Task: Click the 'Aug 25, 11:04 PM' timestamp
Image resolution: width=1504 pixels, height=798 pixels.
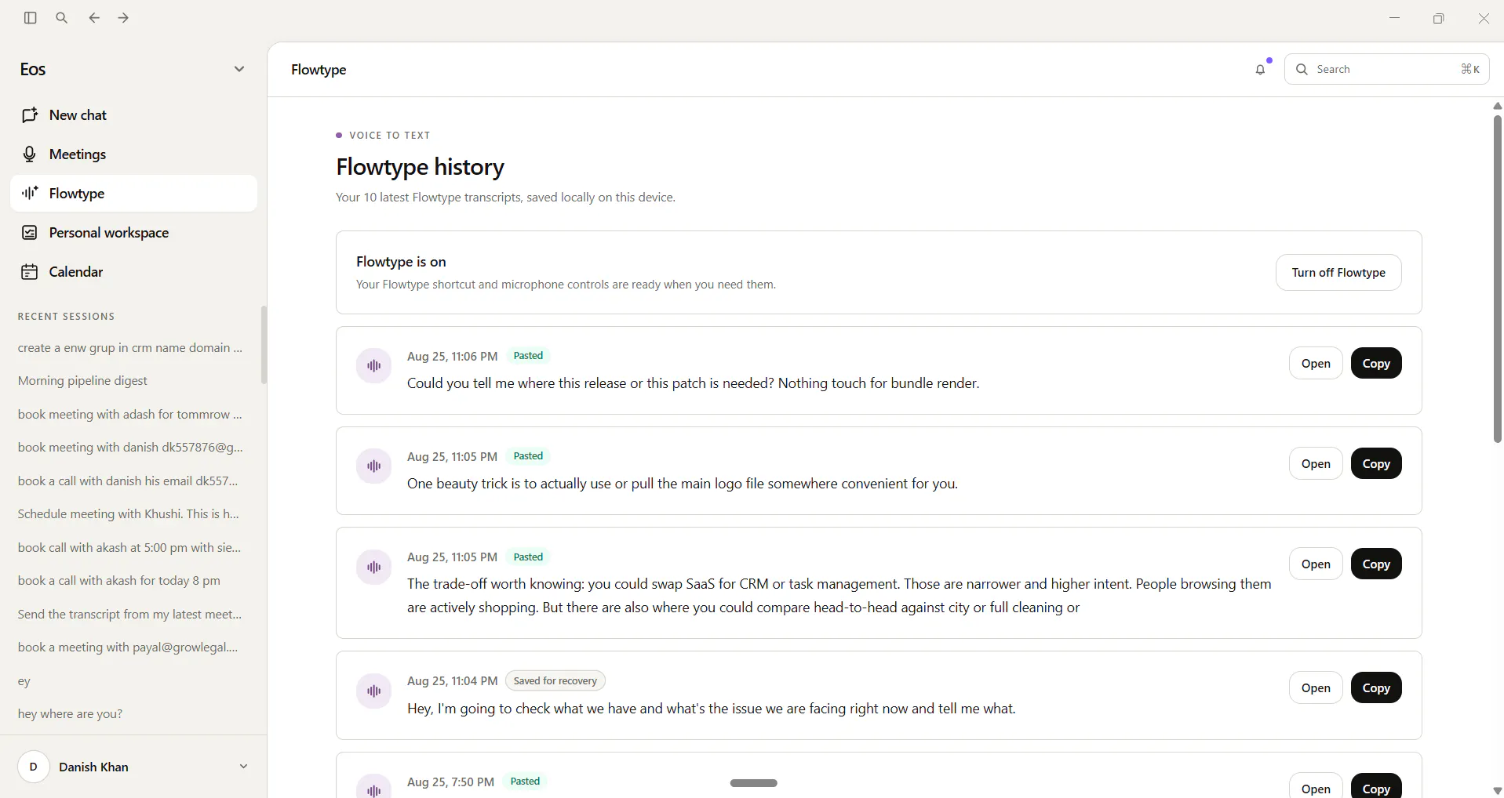Action: (x=452, y=681)
